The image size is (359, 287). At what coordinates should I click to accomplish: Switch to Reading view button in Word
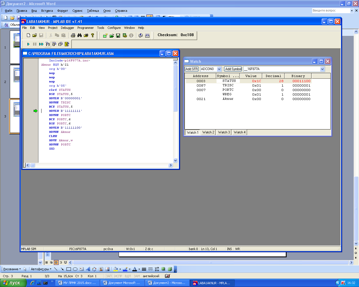coord(66,263)
